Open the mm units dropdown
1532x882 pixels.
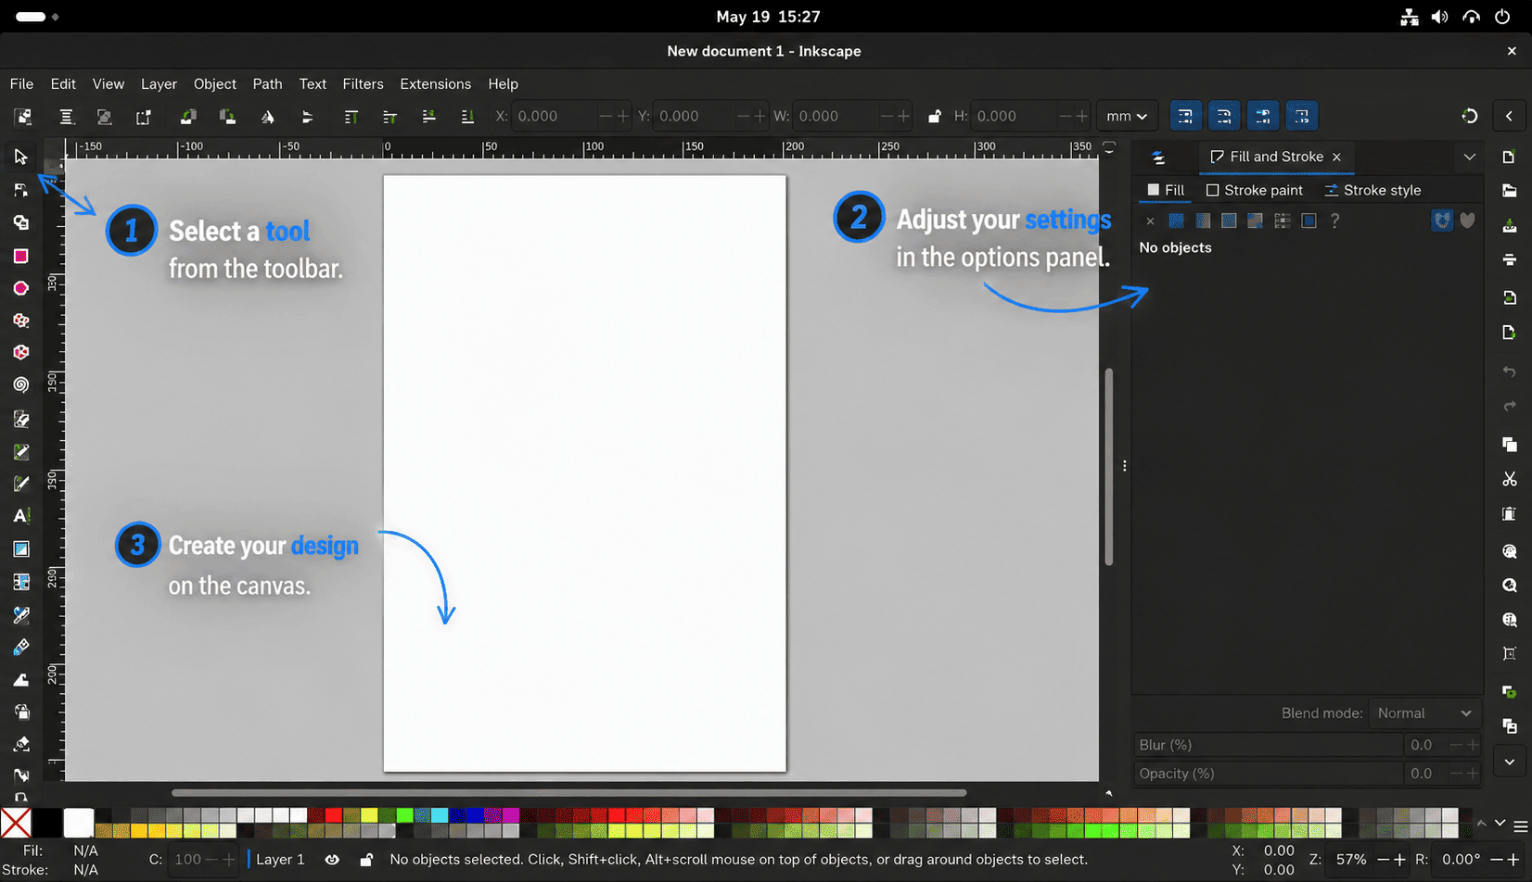pos(1127,117)
